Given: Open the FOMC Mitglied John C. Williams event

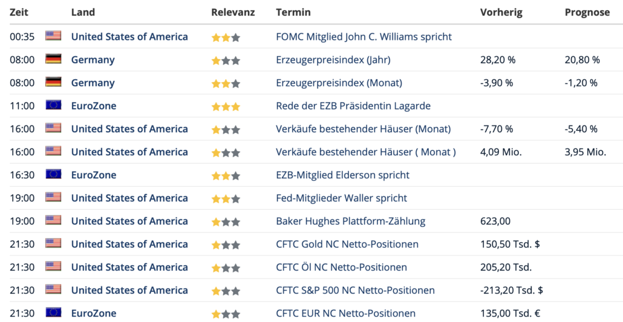Looking at the screenshot, I should [x=364, y=37].
